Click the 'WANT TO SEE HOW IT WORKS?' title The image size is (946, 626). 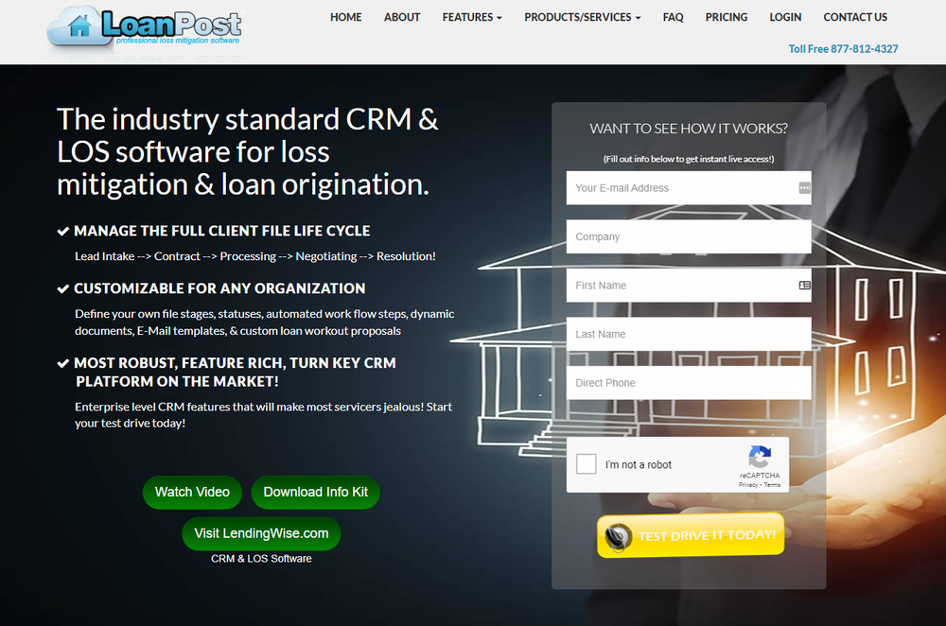point(689,129)
